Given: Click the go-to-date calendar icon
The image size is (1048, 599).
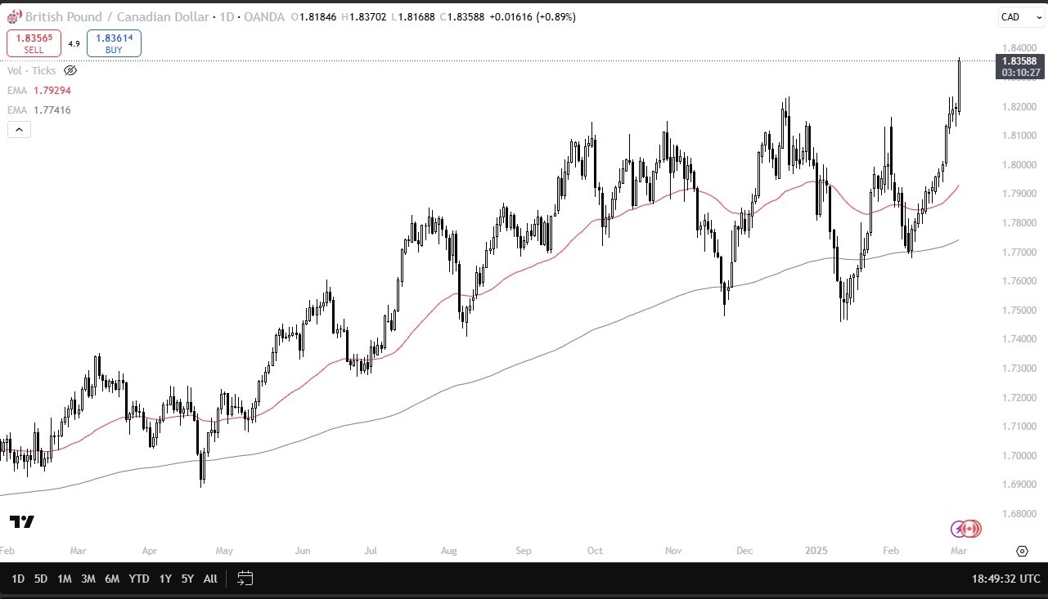Looking at the screenshot, I should coord(245,579).
